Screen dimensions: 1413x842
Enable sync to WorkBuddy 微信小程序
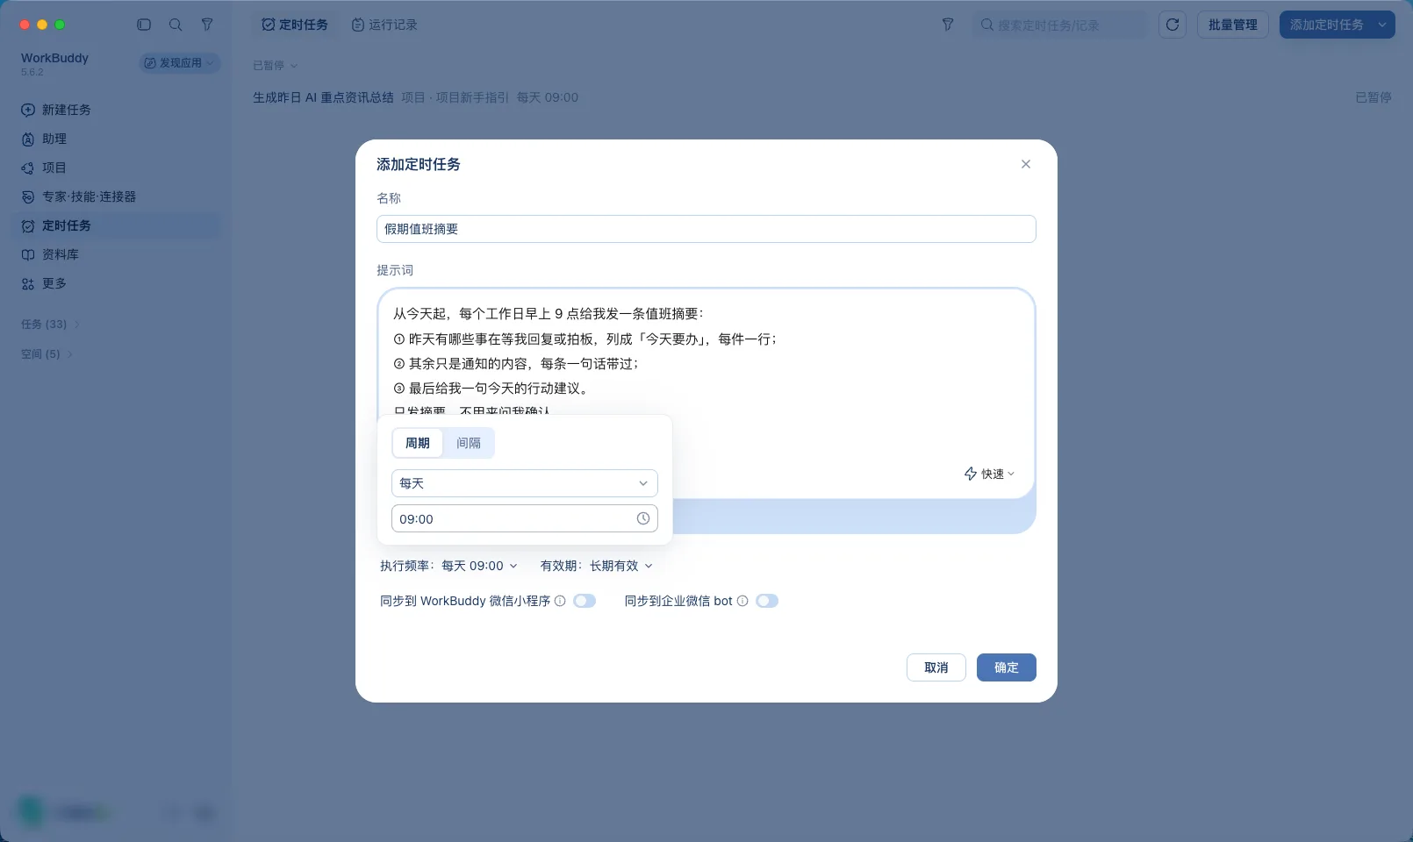(x=585, y=601)
